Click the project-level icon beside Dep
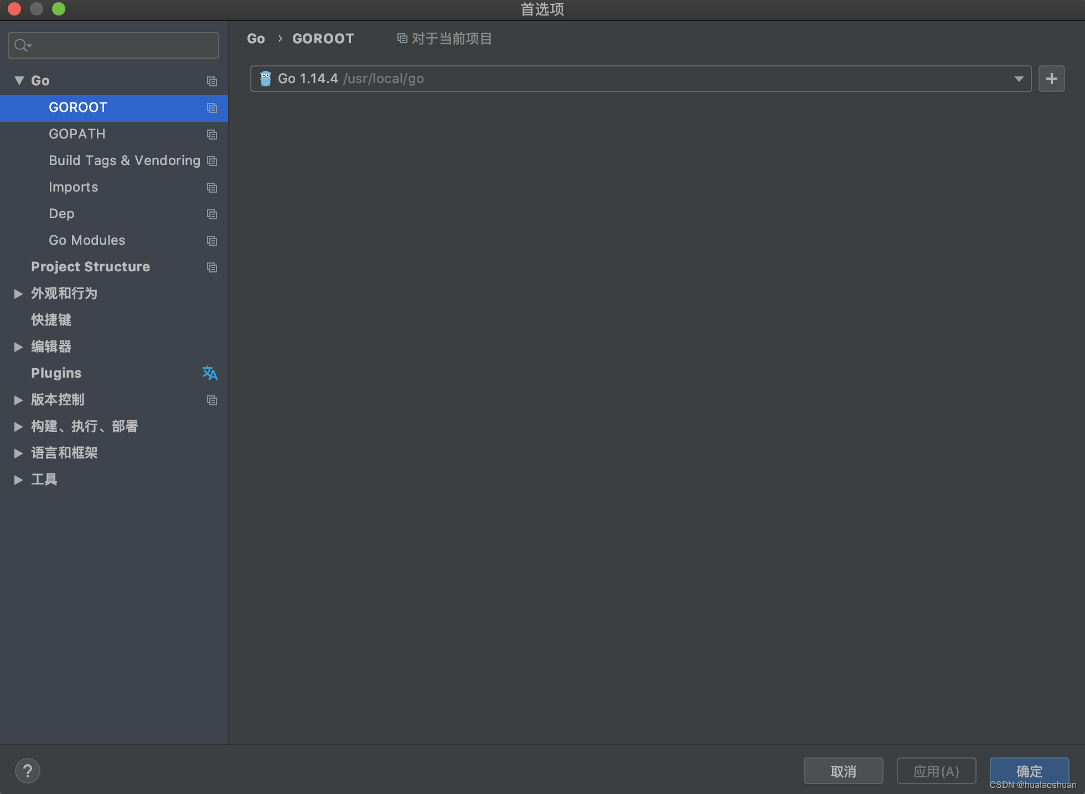The height and width of the screenshot is (794, 1085). click(211, 214)
